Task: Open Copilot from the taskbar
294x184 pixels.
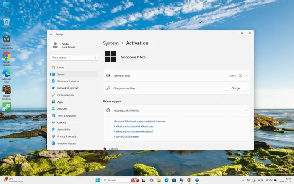Action: tap(151, 180)
